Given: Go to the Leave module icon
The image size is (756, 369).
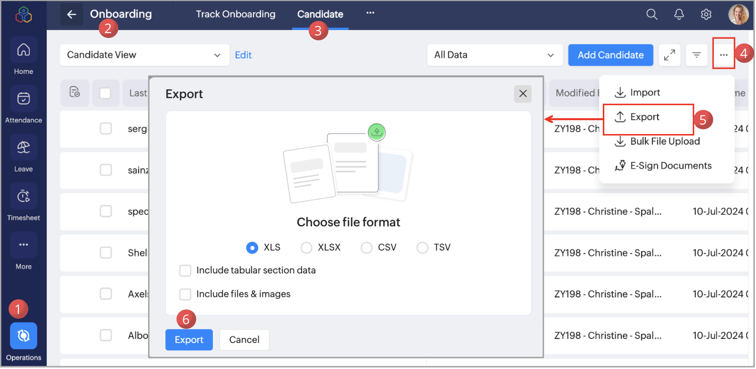Looking at the screenshot, I should pyautogui.click(x=24, y=147).
